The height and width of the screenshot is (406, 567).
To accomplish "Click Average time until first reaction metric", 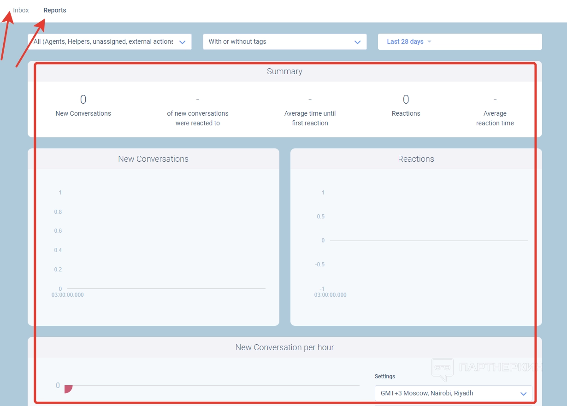I will tap(310, 118).
